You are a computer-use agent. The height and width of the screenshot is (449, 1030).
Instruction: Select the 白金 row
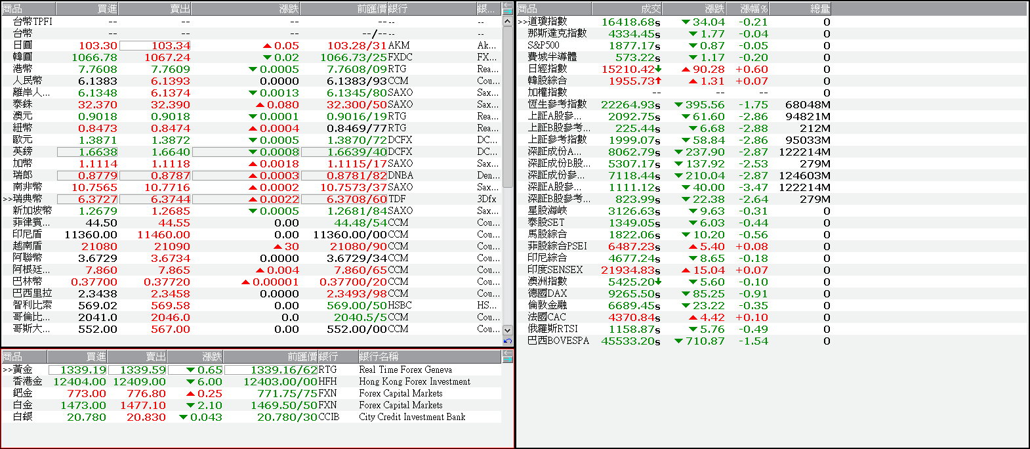(251, 405)
